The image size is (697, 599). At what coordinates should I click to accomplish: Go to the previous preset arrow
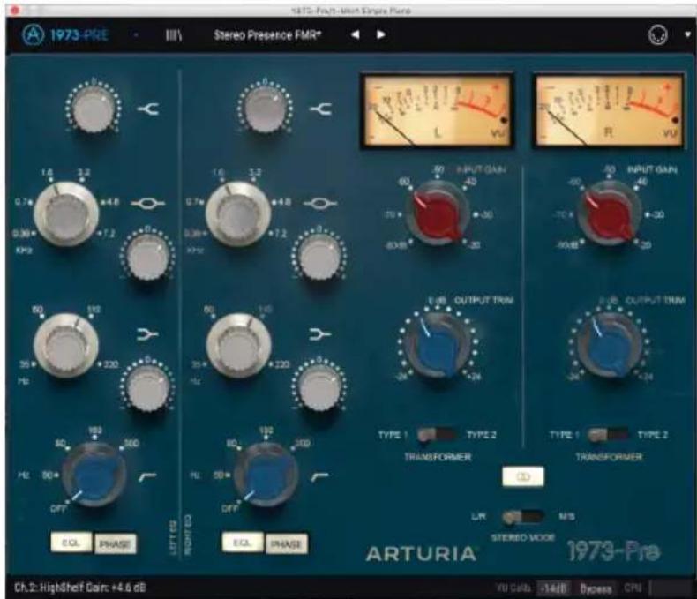(x=356, y=34)
